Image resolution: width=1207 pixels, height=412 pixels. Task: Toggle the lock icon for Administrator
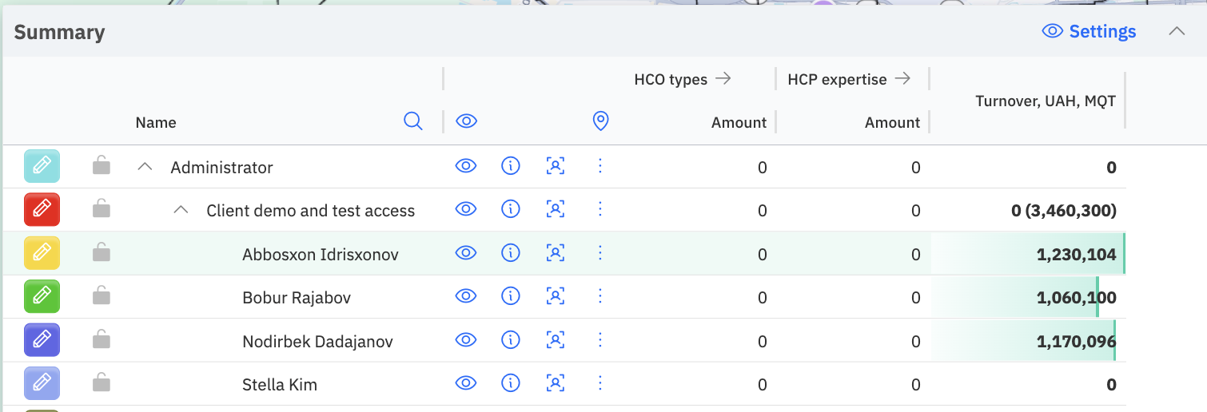[101, 165]
